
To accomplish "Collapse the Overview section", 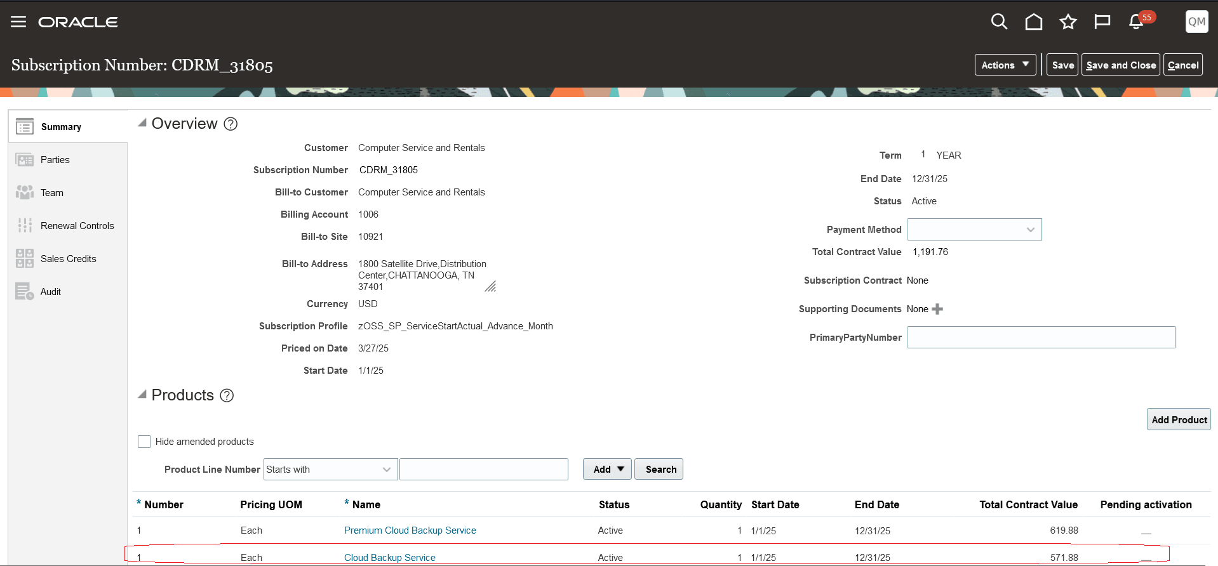I will [142, 122].
